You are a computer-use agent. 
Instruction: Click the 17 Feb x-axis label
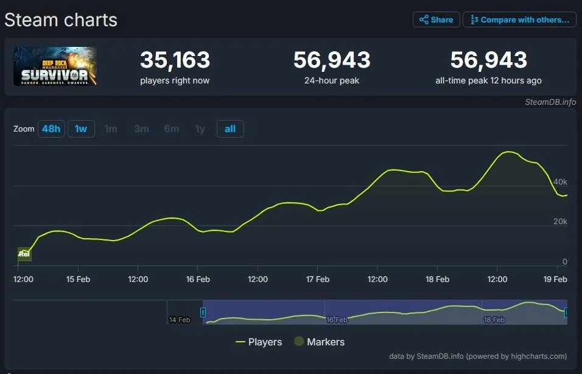tap(317, 280)
